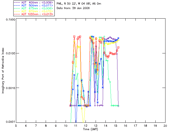Click the x-axis tick label 8
The width and height of the screenshot is (170, 136).
pos(46,125)
